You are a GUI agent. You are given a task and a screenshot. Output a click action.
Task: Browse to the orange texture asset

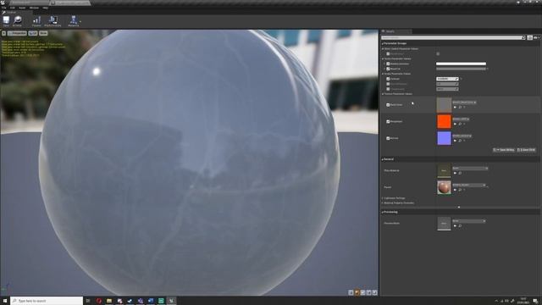[460, 124]
